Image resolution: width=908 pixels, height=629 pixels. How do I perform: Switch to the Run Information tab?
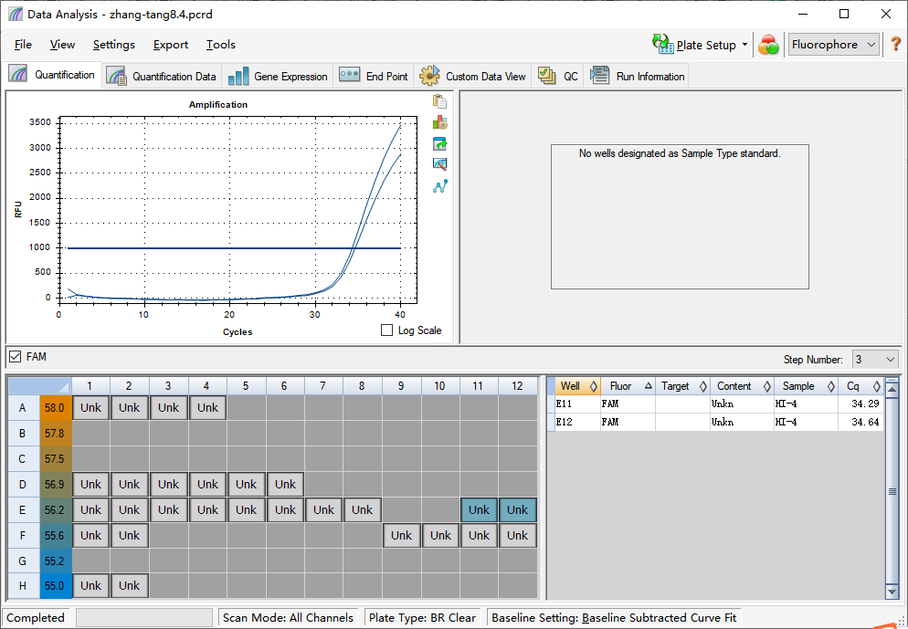click(x=637, y=77)
